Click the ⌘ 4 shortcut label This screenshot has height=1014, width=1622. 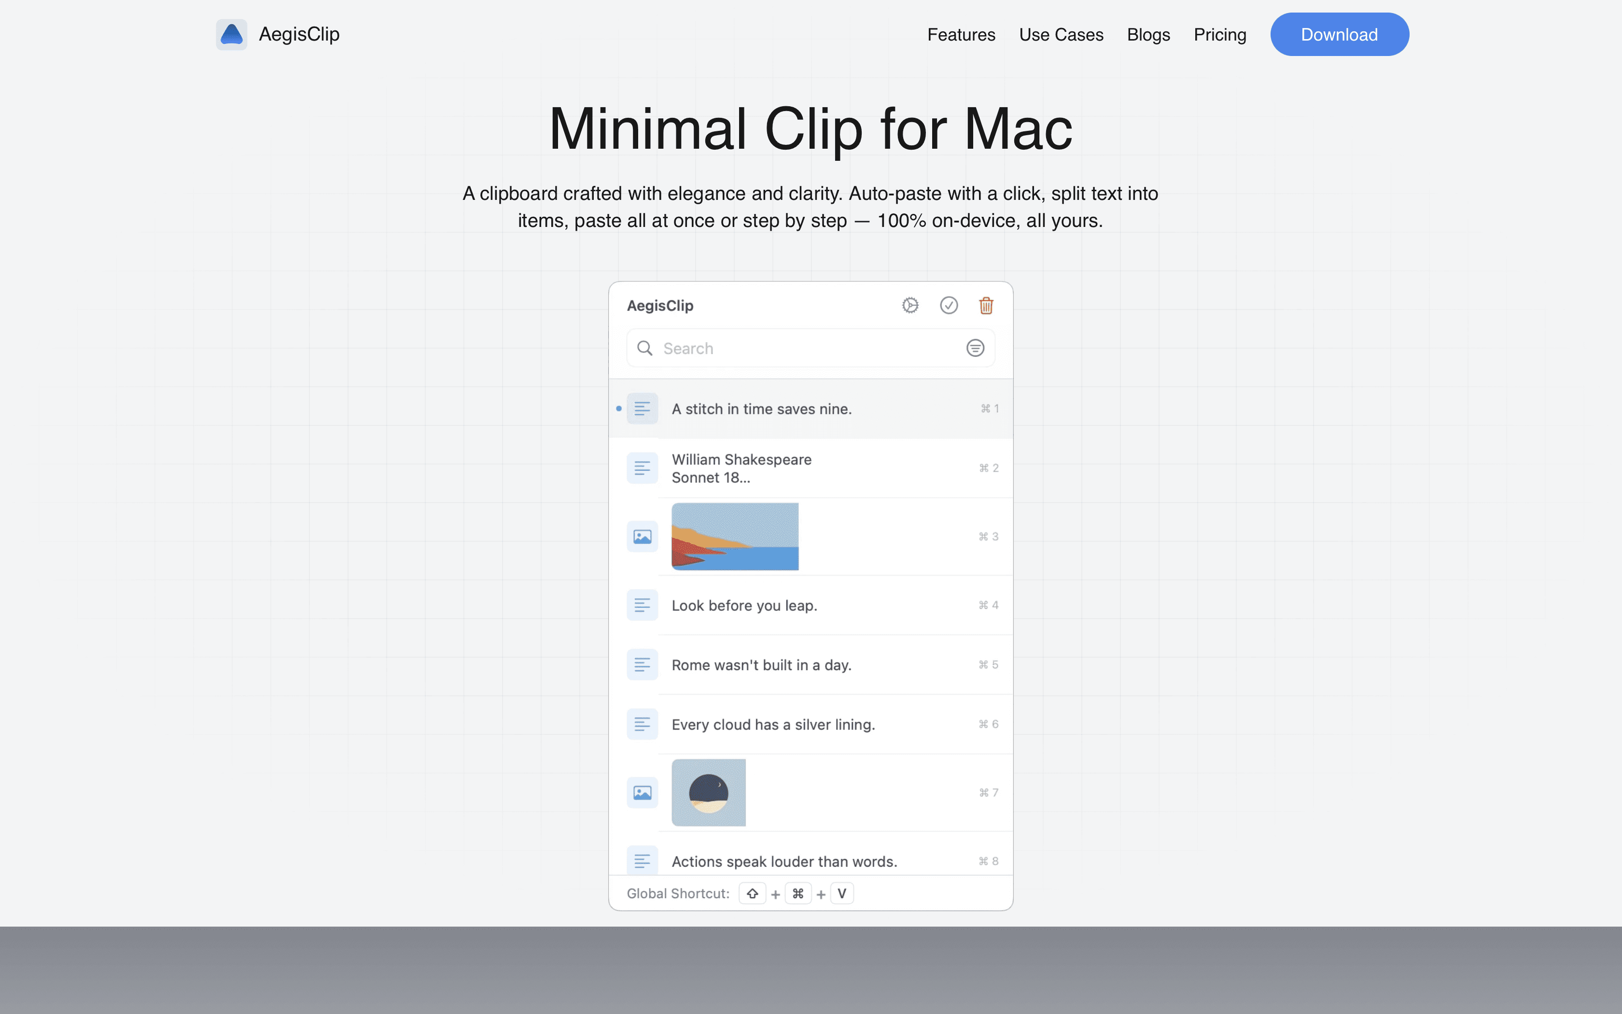click(989, 605)
